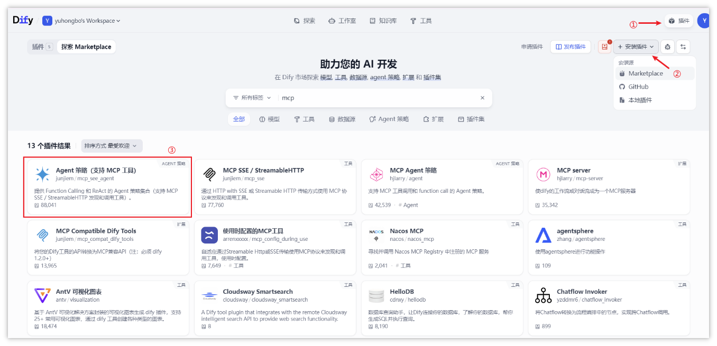Viewport: 717px width, 346px height.
Task: Select the 模型 category filter
Action: click(269, 119)
